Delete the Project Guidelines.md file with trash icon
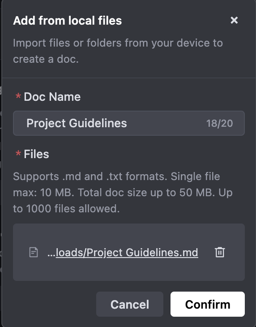Screen dimensions: 256x327 point(220,252)
